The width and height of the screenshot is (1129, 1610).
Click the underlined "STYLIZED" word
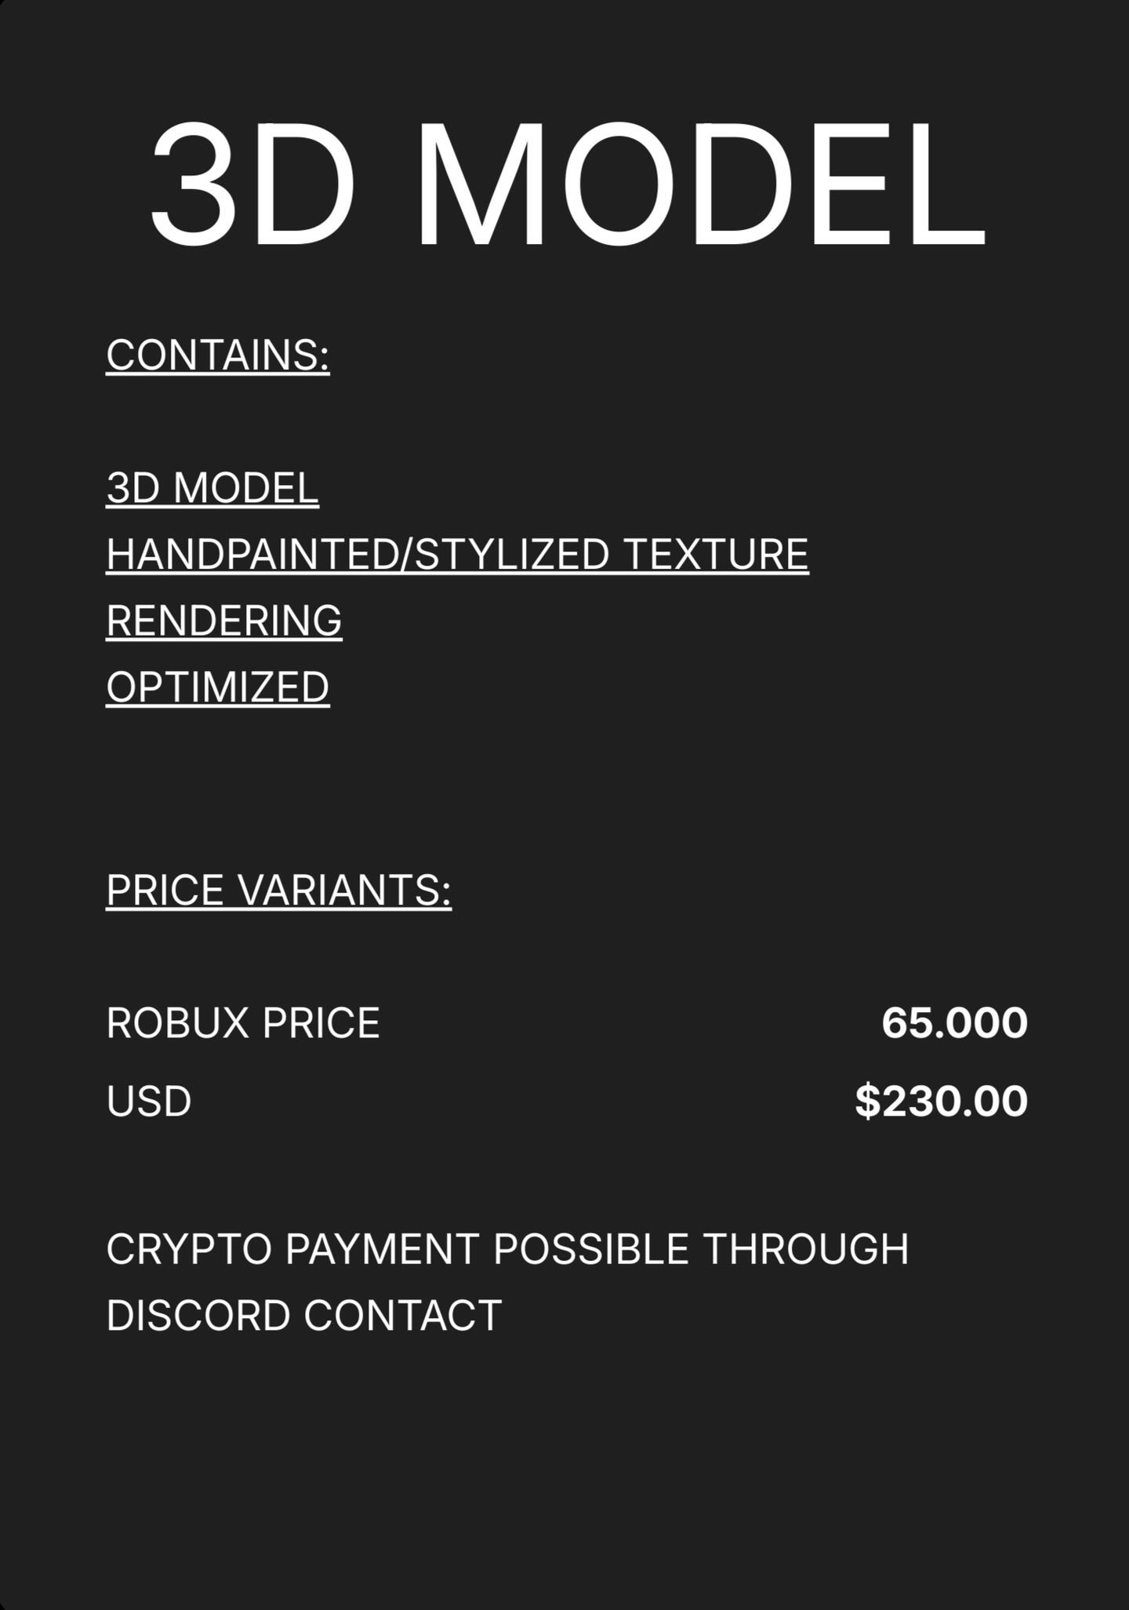[511, 554]
